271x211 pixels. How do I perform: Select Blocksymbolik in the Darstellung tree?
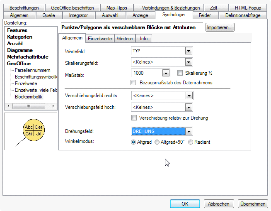click(29, 97)
